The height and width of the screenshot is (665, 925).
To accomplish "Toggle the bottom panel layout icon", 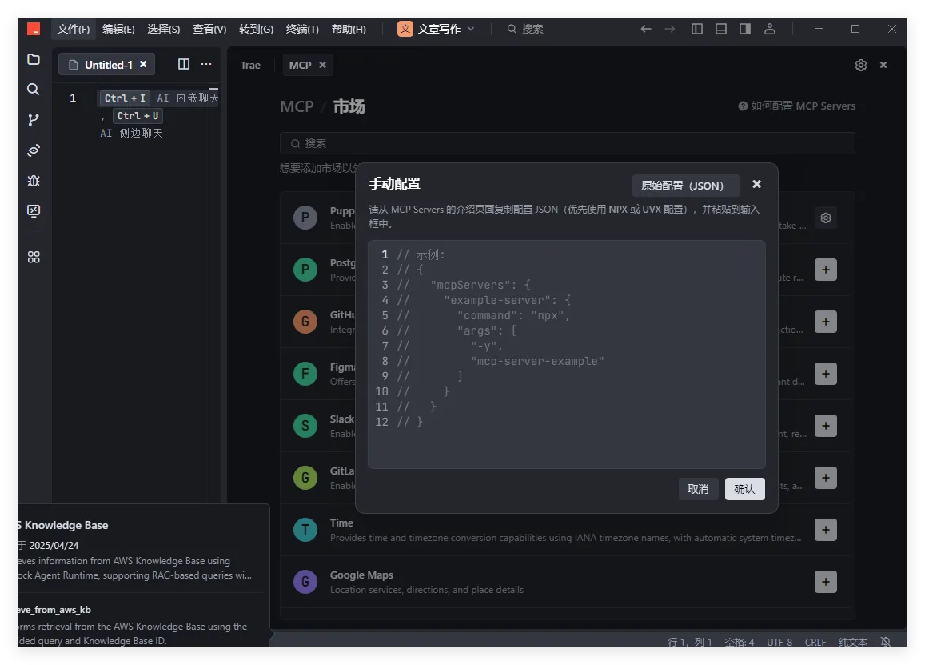I will (721, 29).
